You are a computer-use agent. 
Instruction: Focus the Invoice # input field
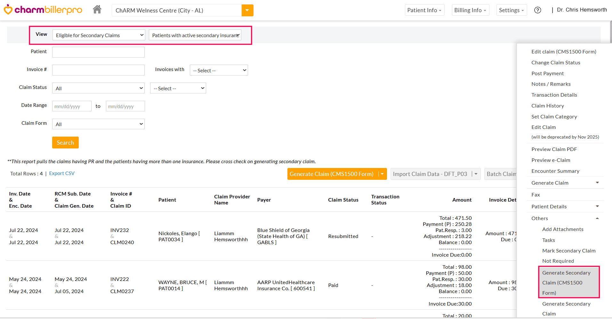98,70
